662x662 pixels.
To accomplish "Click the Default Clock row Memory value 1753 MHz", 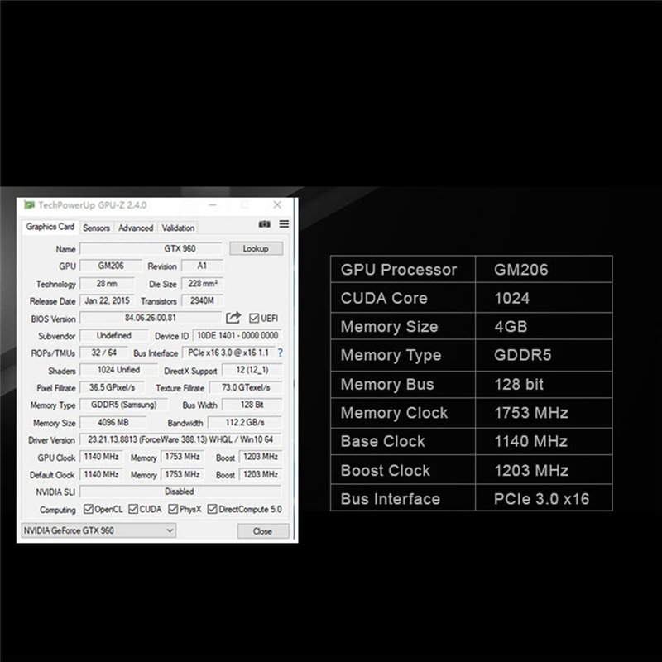I will (x=182, y=474).
